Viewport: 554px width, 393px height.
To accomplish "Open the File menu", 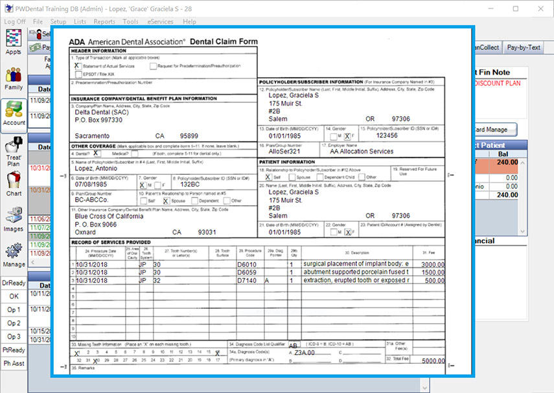I will pos(38,21).
